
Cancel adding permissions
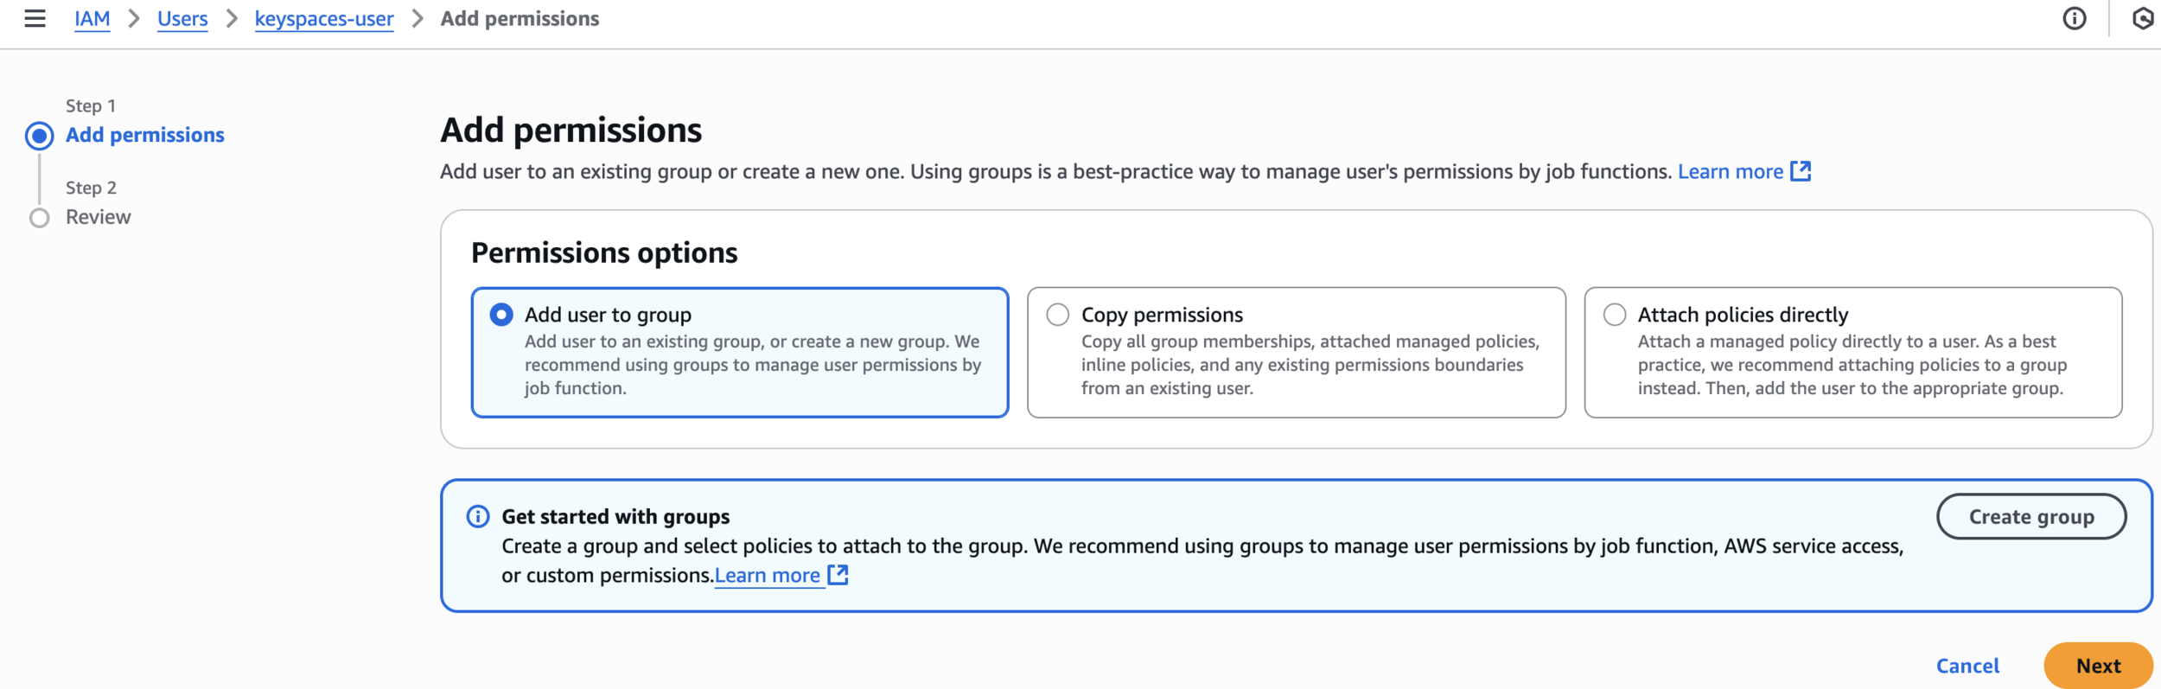pyautogui.click(x=1967, y=666)
